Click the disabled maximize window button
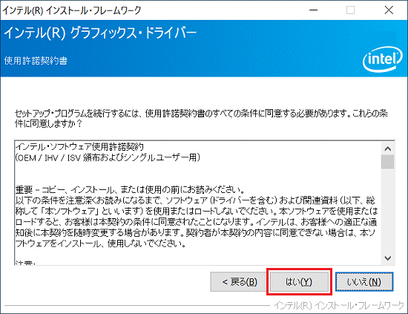The image size is (408, 314). click(350, 10)
